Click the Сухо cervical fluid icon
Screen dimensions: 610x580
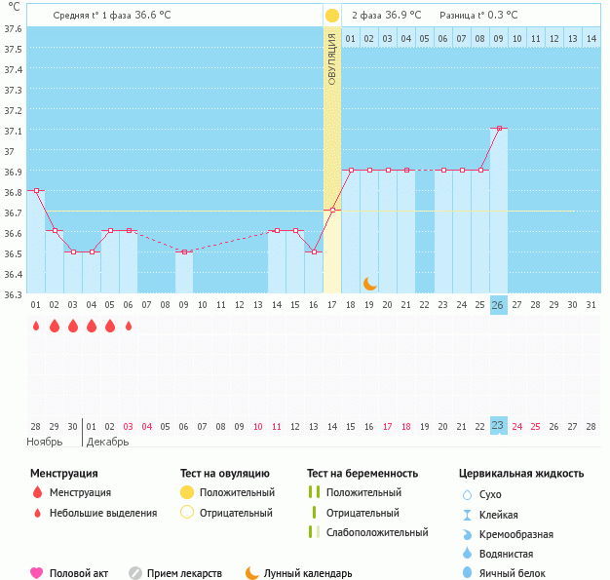pyautogui.click(x=468, y=495)
